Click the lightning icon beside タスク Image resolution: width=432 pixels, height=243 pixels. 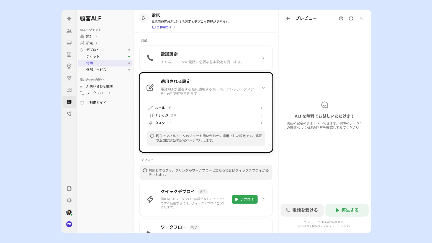pos(151,123)
